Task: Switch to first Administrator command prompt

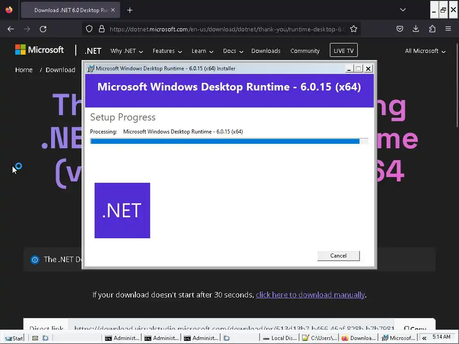Action: (122, 338)
